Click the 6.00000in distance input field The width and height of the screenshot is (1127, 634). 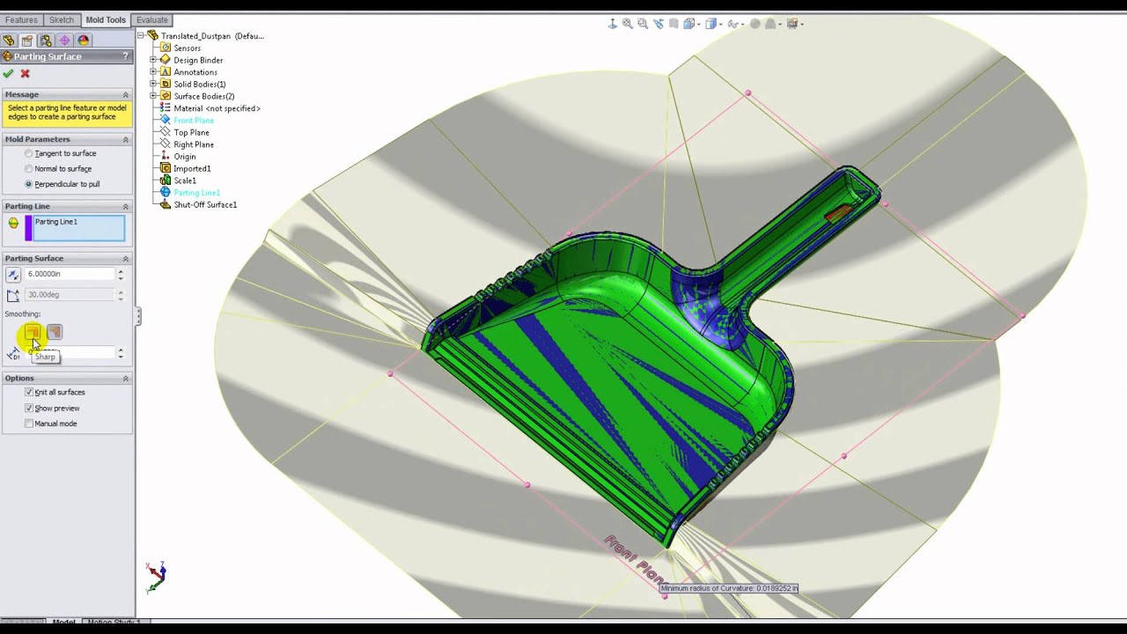pyautogui.click(x=70, y=274)
